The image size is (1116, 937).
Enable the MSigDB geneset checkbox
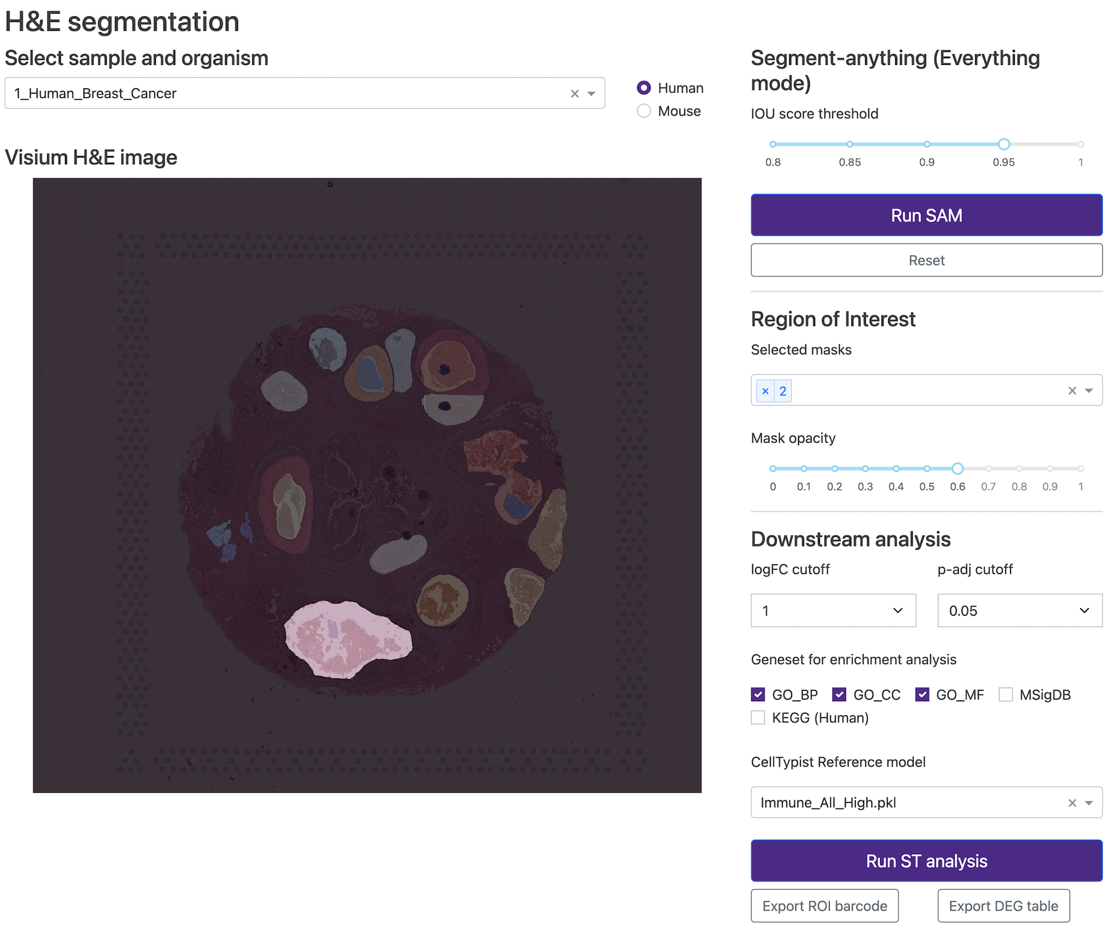coord(1005,695)
